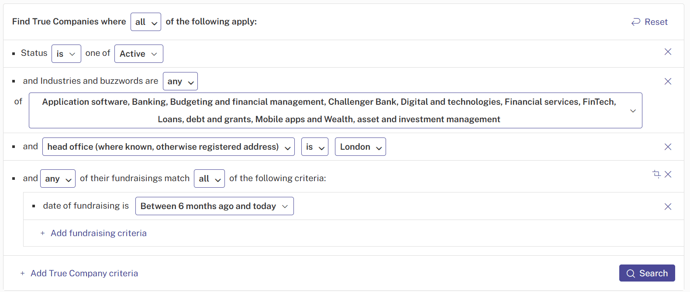Open fundraisings 'any' quantifier dropdown
The height and width of the screenshot is (292, 690).
(x=58, y=179)
